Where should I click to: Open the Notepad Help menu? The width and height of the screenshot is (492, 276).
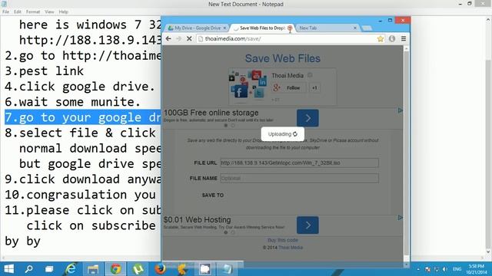[x=63, y=11]
